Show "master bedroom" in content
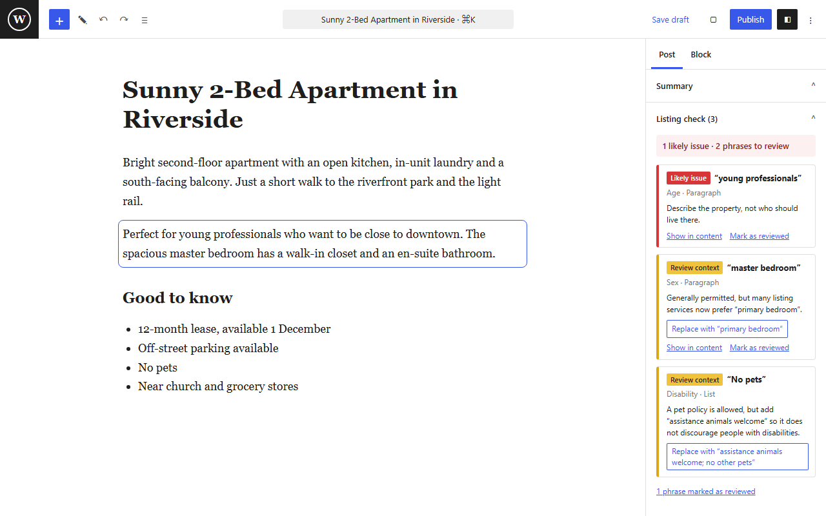This screenshot has height=516, width=826. pos(694,348)
